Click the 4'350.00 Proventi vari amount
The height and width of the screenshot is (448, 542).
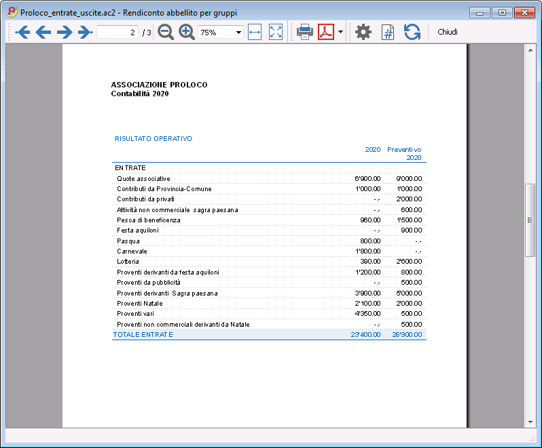(367, 314)
